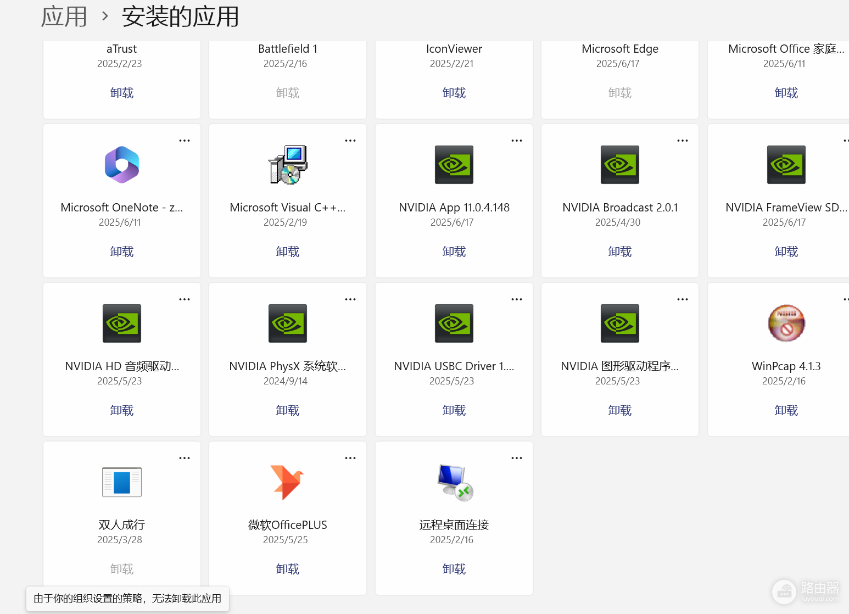Uninstall NVIDIA 图形驱动程序 via 卸载
The width and height of the screenshot is (849, 614).
click(620, 410)
